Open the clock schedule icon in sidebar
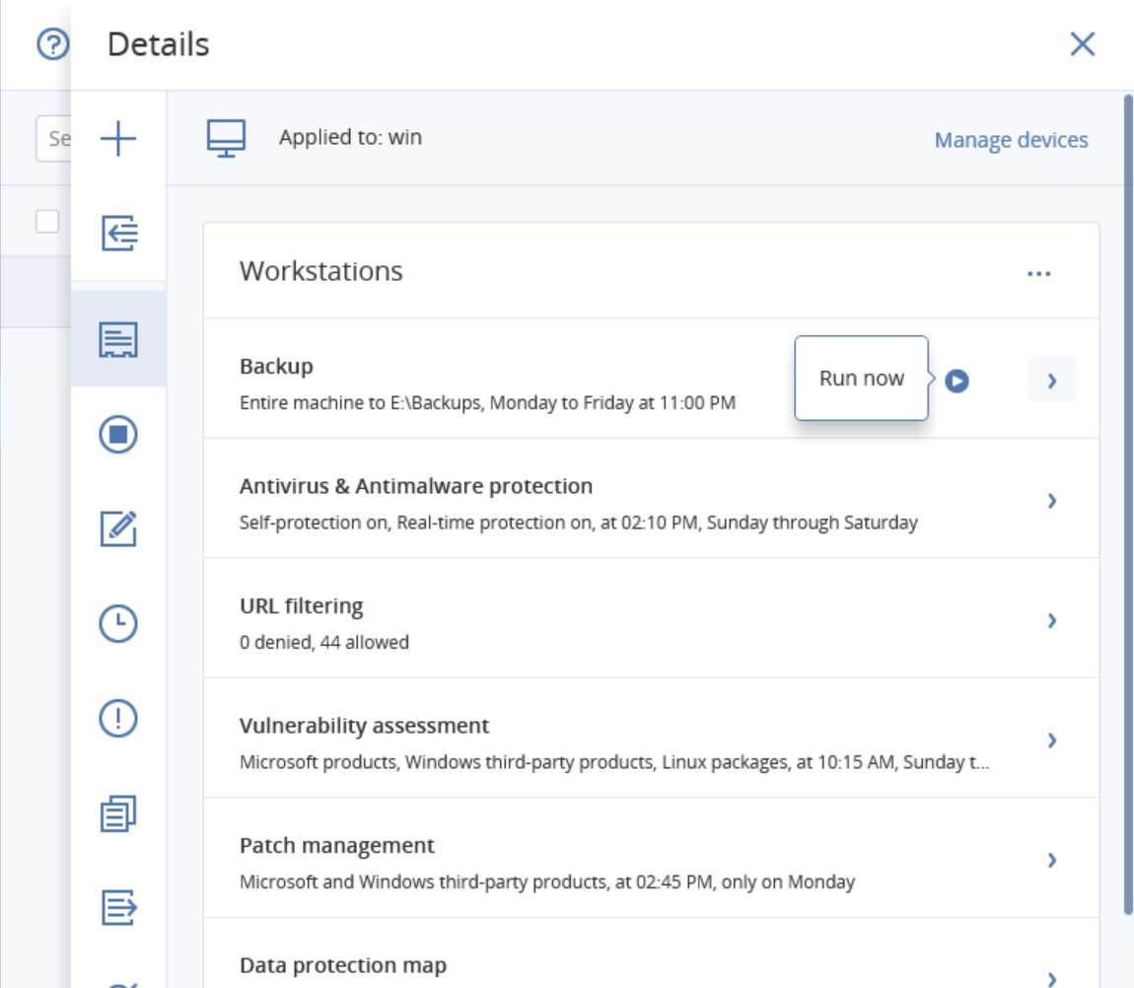The height and width of the screenshot is (988, 1134). click(x=118, y=623)
